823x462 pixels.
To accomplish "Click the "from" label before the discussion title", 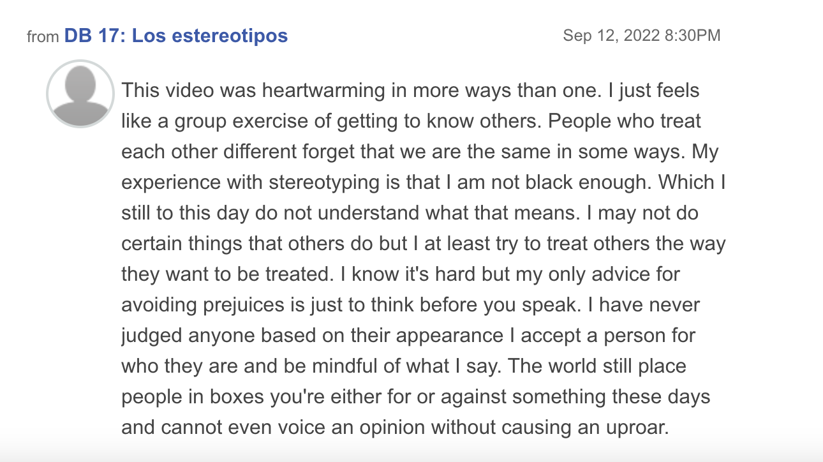I will coord(43,37).
